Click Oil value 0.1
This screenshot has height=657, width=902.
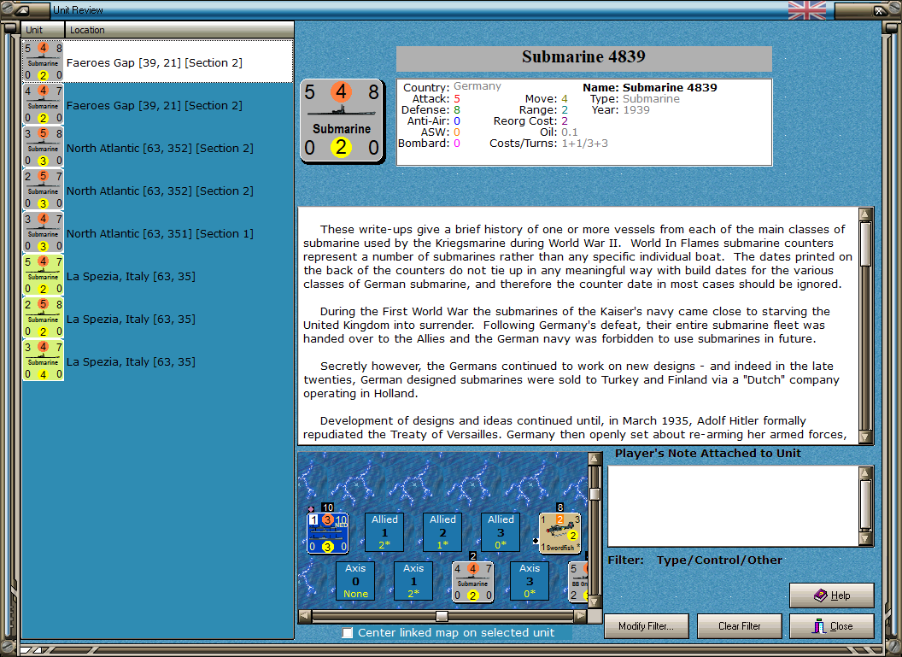(x=570, y=132)
